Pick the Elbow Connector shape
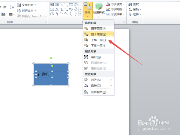180x135 pixels. 61,9
